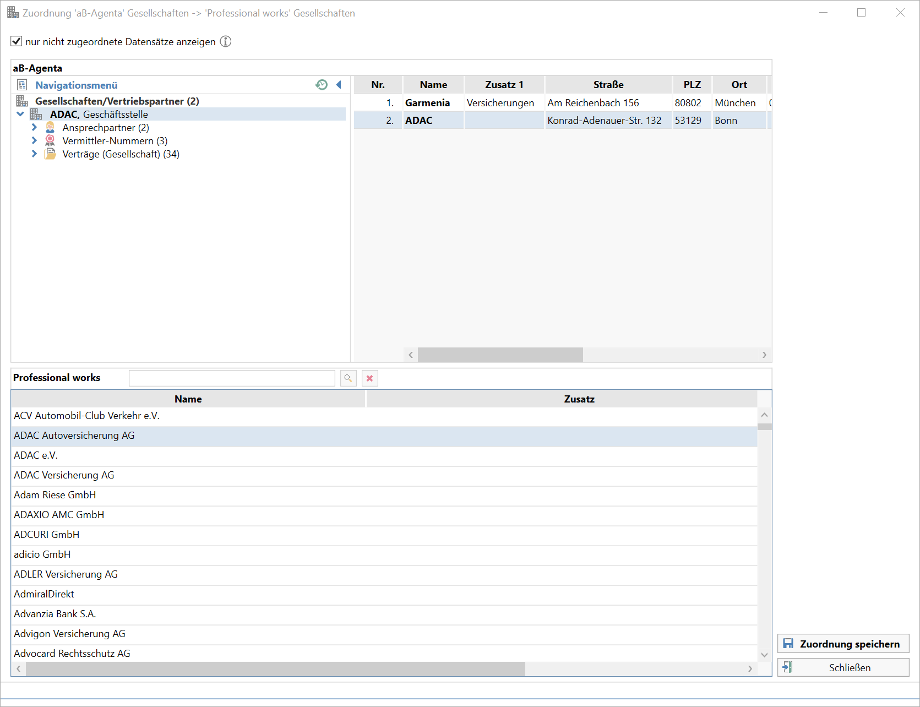This screenshot has height=707, width=920.
Task: Sort by the PLZ column header
Action: pyautogui.click(x=692, y=85)
